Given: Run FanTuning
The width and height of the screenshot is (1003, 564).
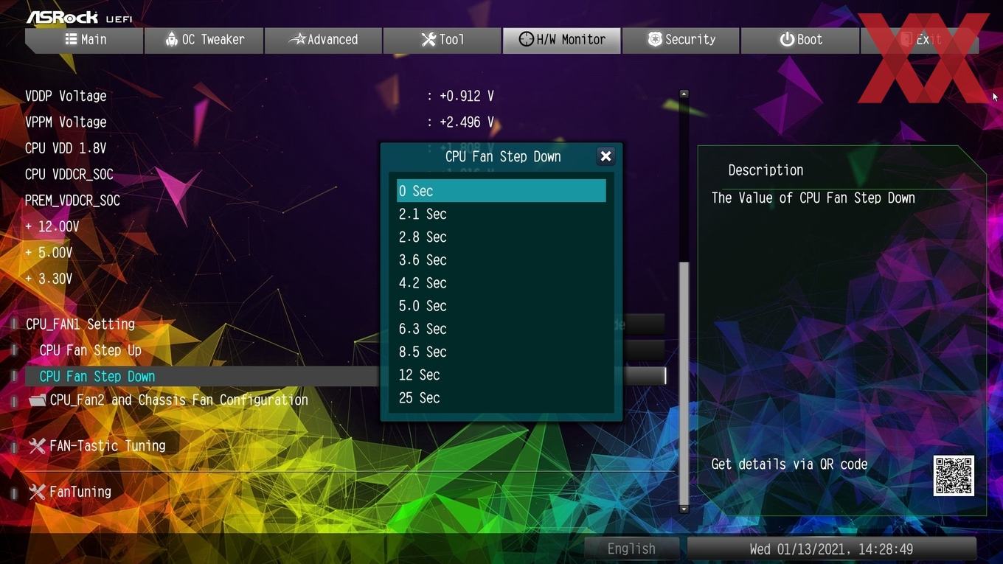Looking at the screenshot, I should (x=80, y=492).
